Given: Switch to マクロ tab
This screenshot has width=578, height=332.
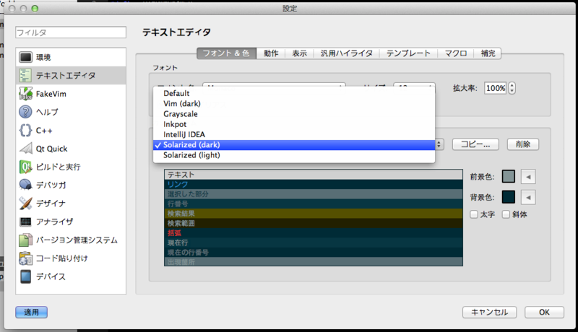Looking at the screenshot, I should (456, 53).
